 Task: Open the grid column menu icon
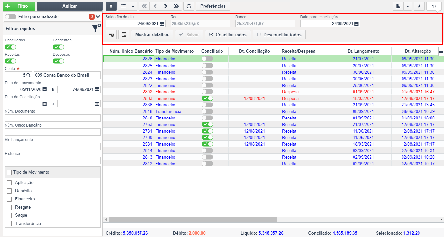coord(441,51)
